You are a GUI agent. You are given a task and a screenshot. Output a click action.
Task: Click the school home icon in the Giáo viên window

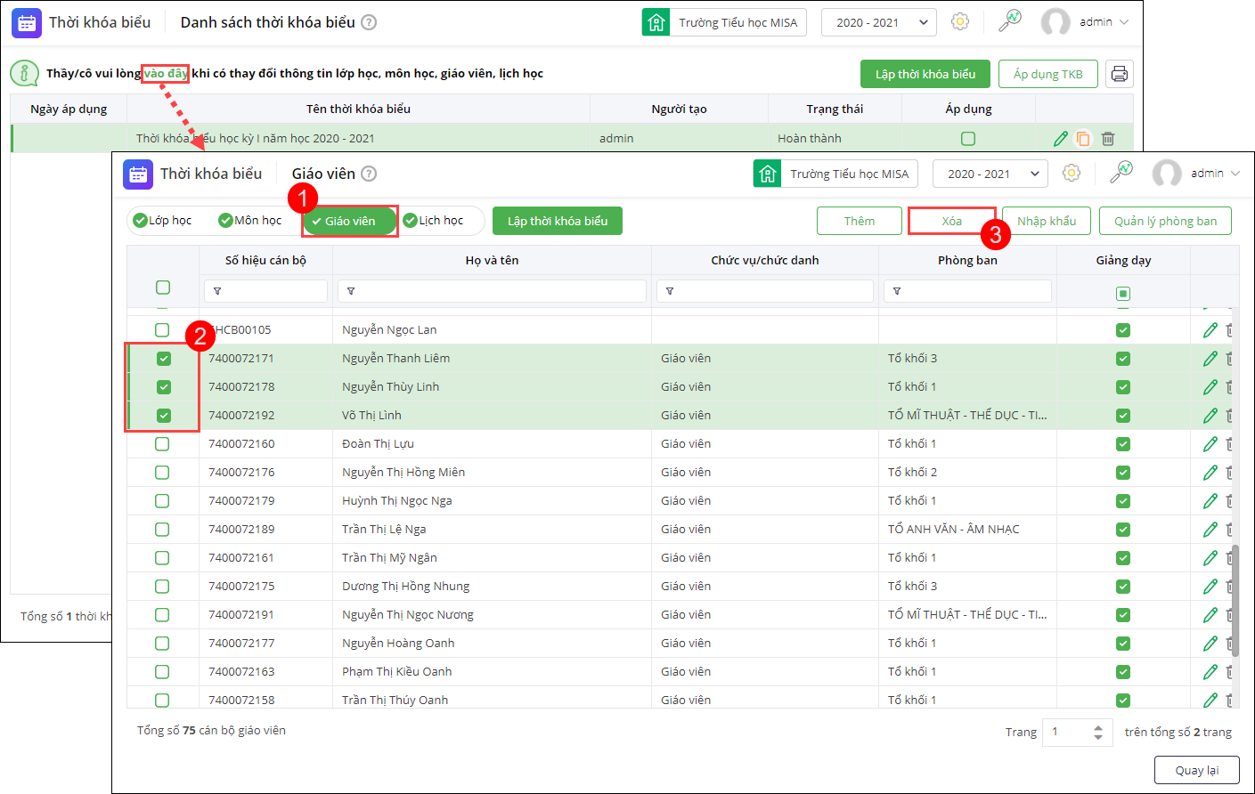point(768,174)
